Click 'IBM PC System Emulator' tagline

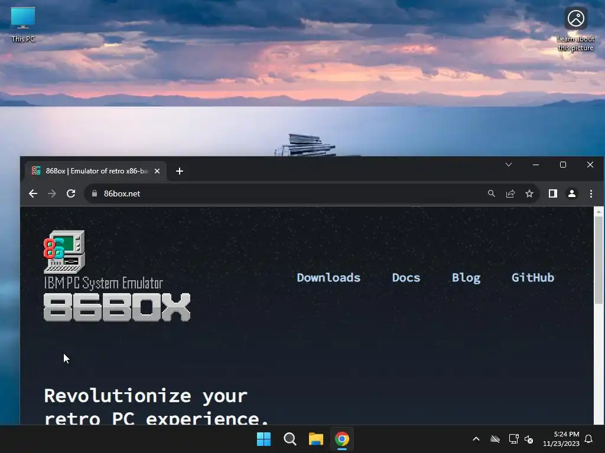coord(103,283)
